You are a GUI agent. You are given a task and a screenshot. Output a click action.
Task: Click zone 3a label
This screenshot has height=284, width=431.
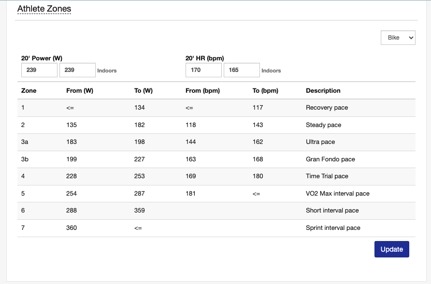[25, 142]
